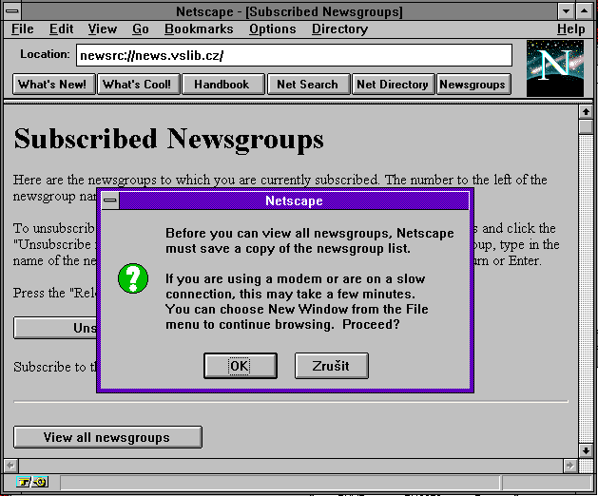Viewport: 598px width, 496px height.
Task: Open the File menu
Action: (23, 29)
